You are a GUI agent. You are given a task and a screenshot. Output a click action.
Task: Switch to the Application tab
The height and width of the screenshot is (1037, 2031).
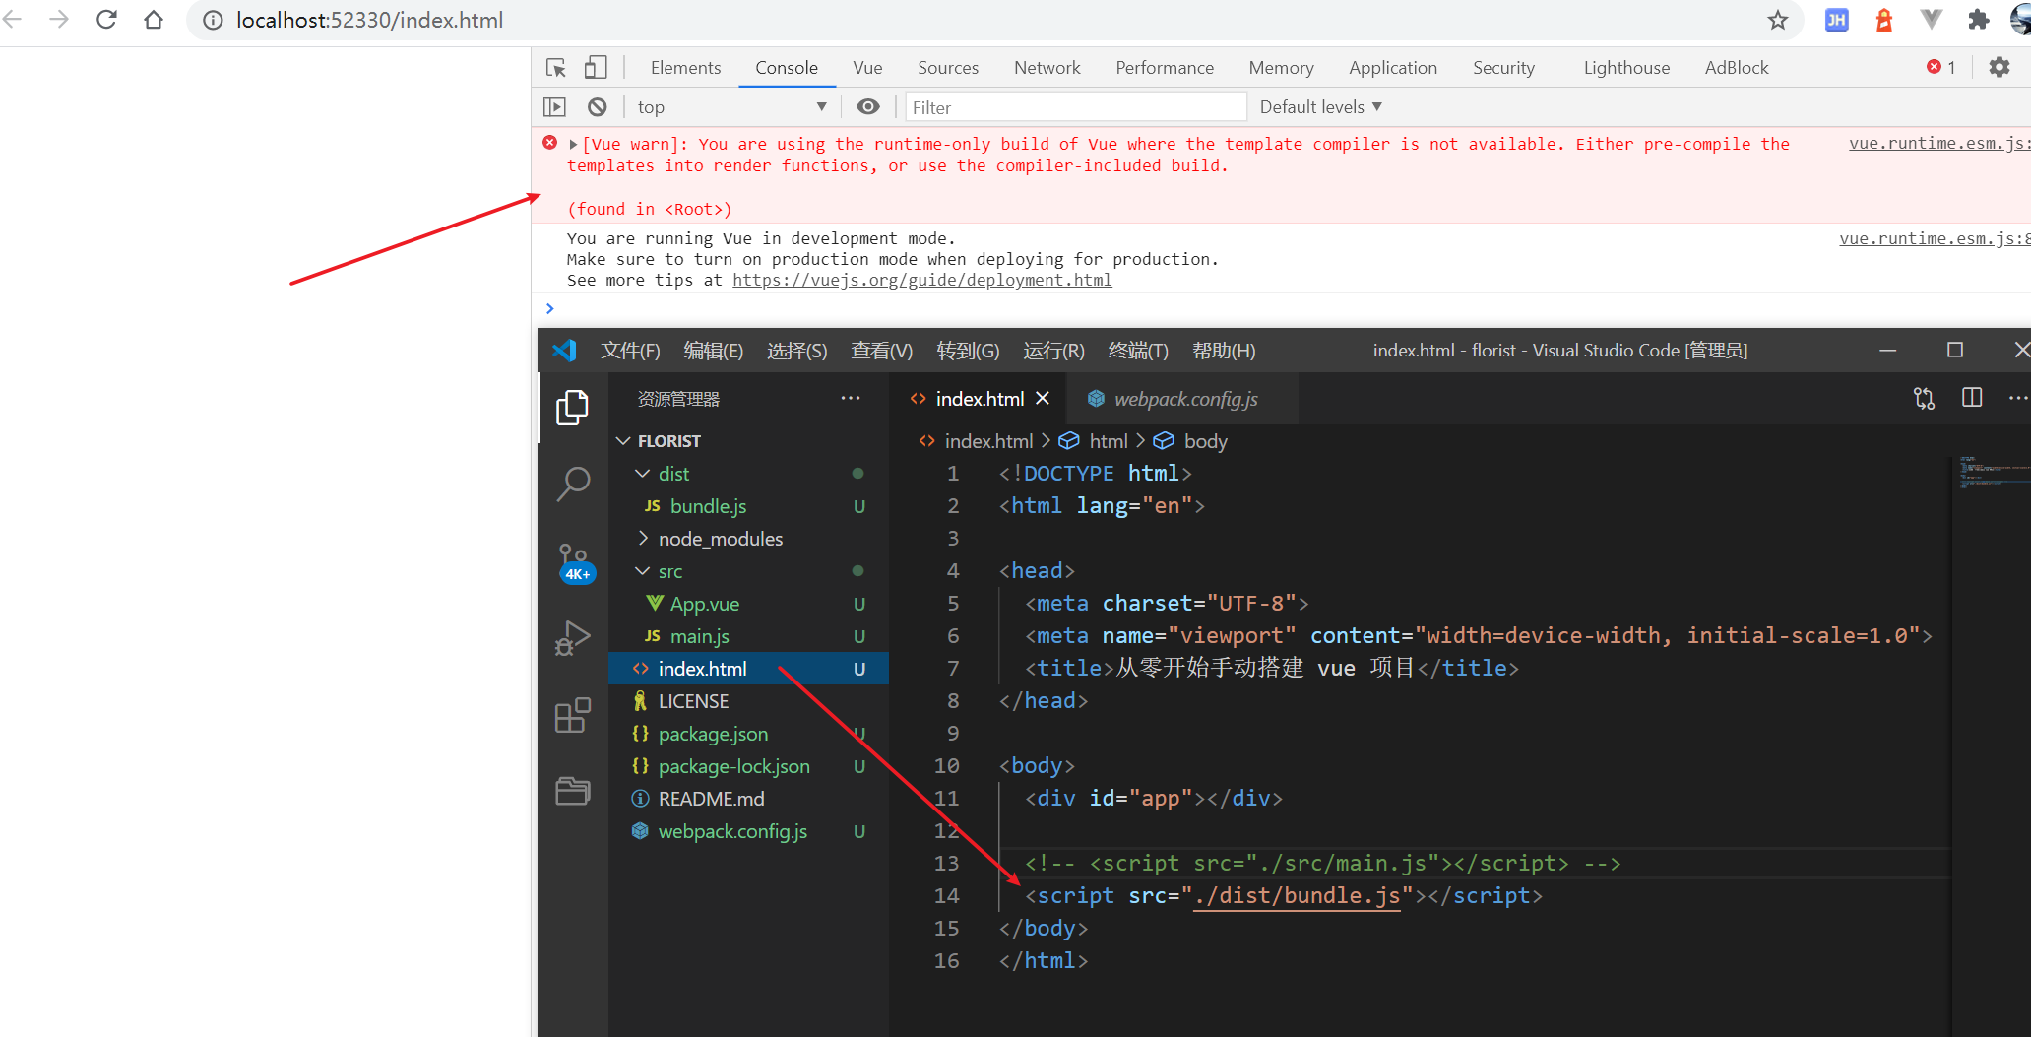1393,67
